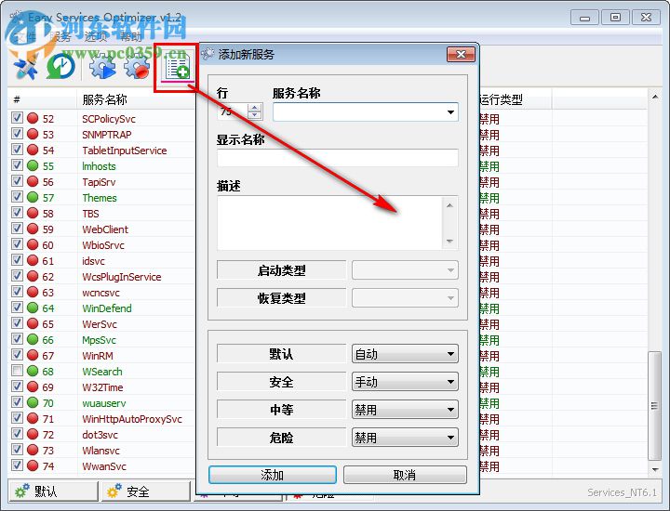Select the WinHttpAutoProxySvc row

tap(101, 418)
